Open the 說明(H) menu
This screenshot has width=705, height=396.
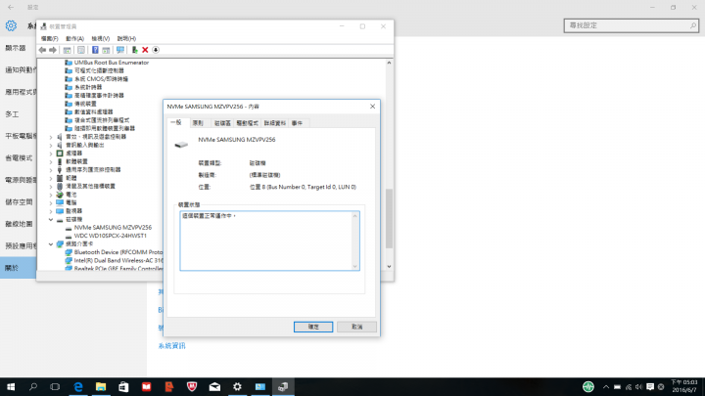(126, 38)
